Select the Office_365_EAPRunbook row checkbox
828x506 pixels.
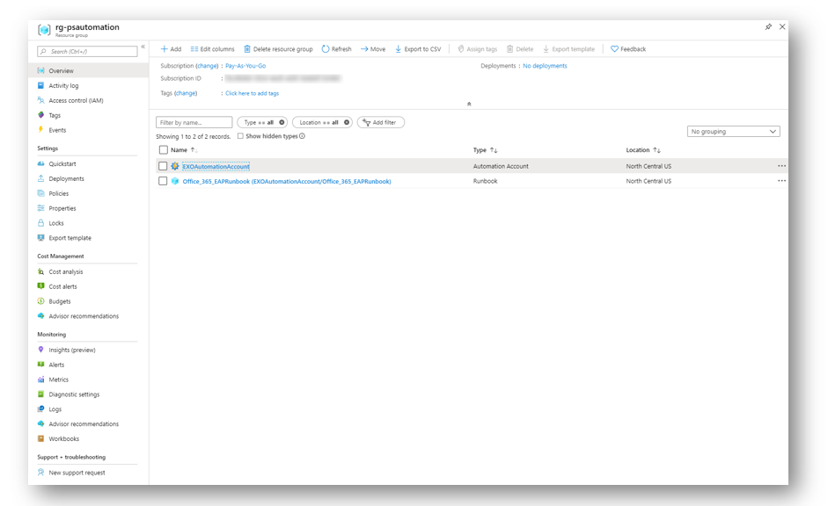pos(163,181)
